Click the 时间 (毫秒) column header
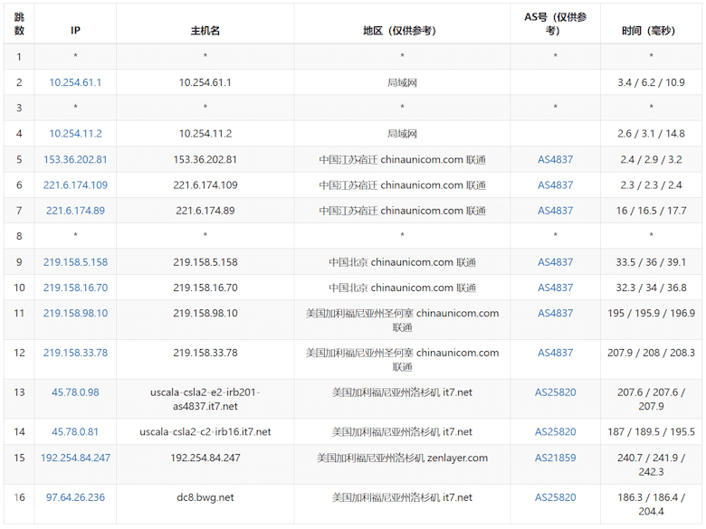Viewport: 706px width, 529px height. (648, 31)
